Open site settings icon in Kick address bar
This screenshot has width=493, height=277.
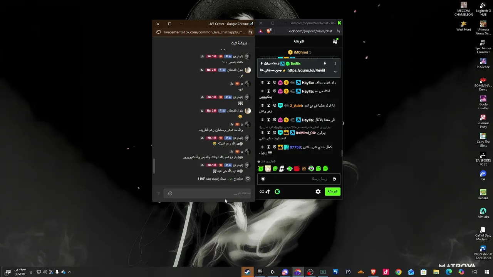(x=339, y=31)
